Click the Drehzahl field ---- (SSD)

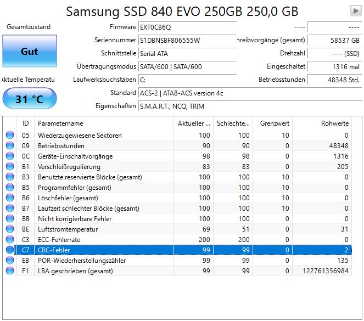(x=334, y=54)
